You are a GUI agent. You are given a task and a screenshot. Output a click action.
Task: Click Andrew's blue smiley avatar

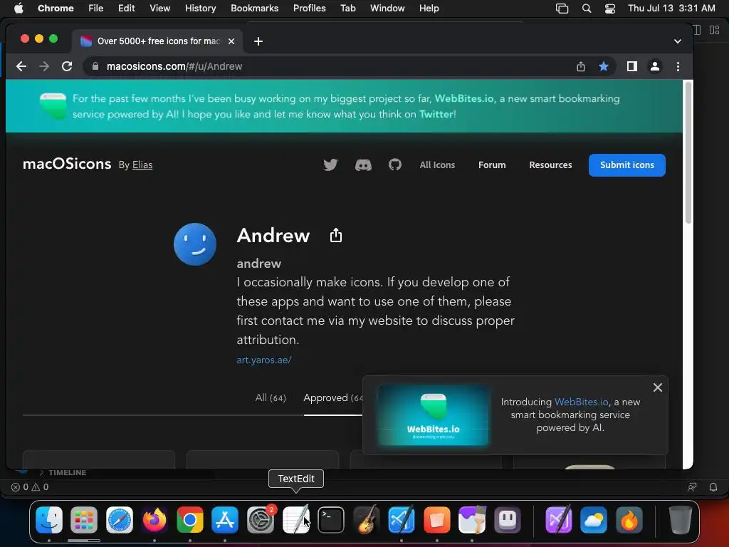[x=195, y=244]
